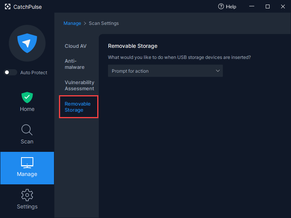Image resolution: width=291 pixels, height=218 pixels.
Task: Open Settings via the gear icon
Action: 27,195
